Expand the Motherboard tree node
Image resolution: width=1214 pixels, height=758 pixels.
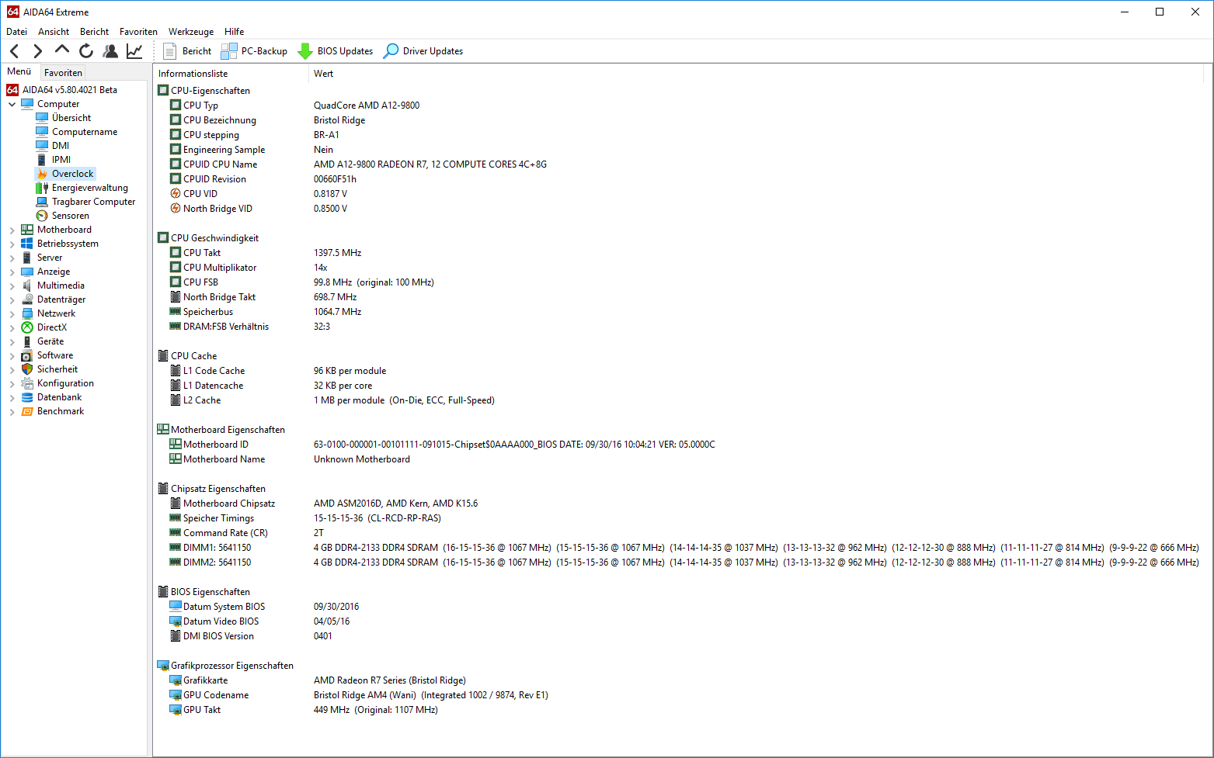12,230
